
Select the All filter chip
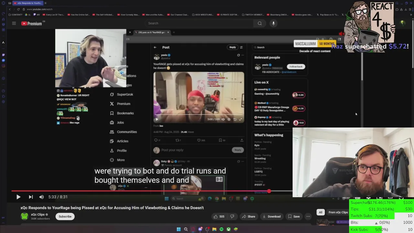coord(321,212)
